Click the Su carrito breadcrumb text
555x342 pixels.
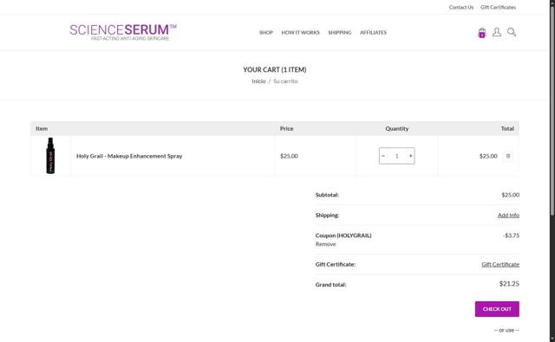tap(285, 81)
